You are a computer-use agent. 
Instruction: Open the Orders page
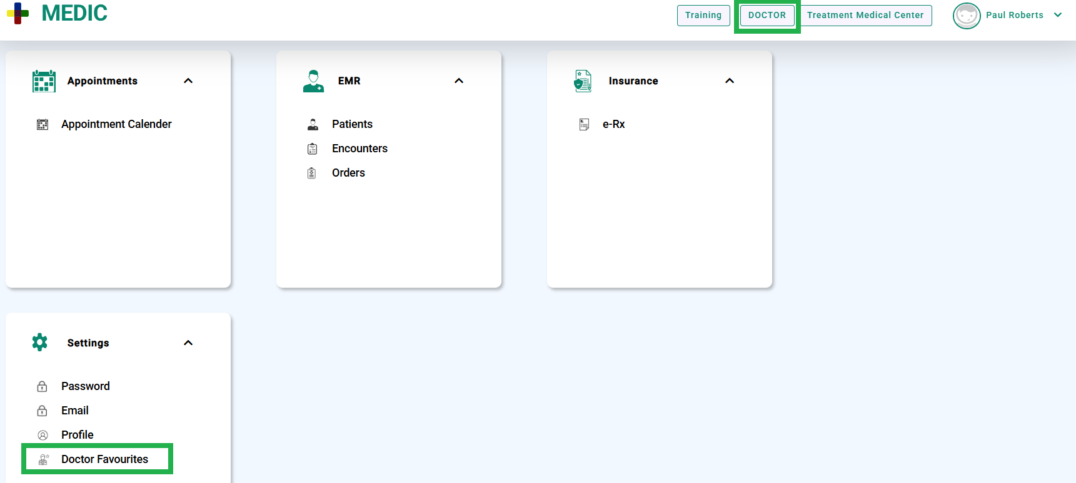pyautogui.click(x=348, y=173)
